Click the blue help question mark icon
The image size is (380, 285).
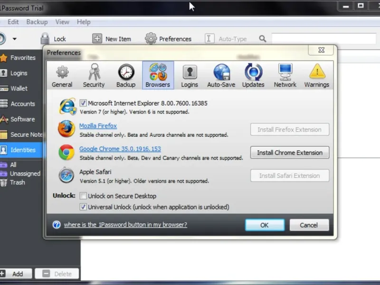[x=57, y=225]
